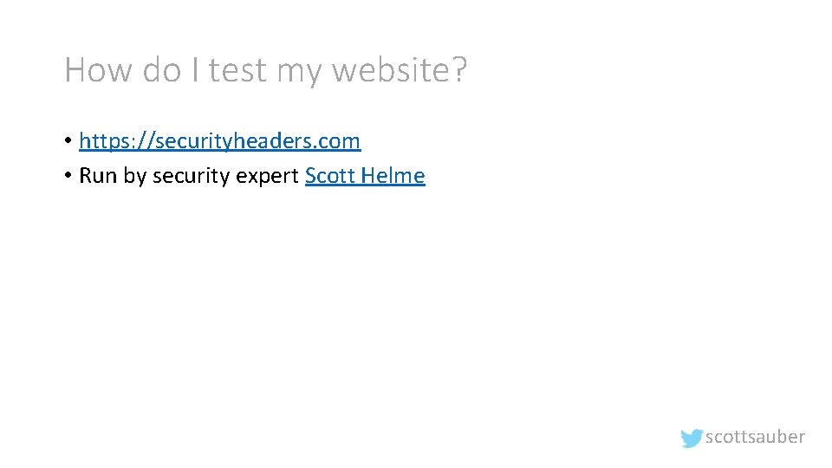Click the word 'test' in the heading
This screenshot has height=468, width=832.
point(237,69)
